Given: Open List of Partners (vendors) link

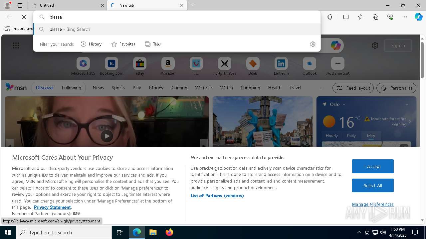Looking at the screenshot, I should click(x=217, y=196).
